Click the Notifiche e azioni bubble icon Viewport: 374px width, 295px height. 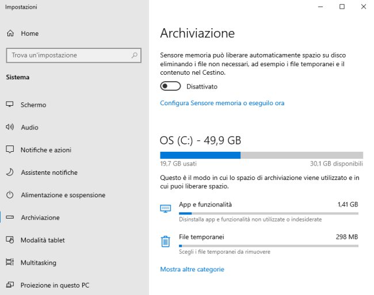pyautogui.click(x=10, y=150)
